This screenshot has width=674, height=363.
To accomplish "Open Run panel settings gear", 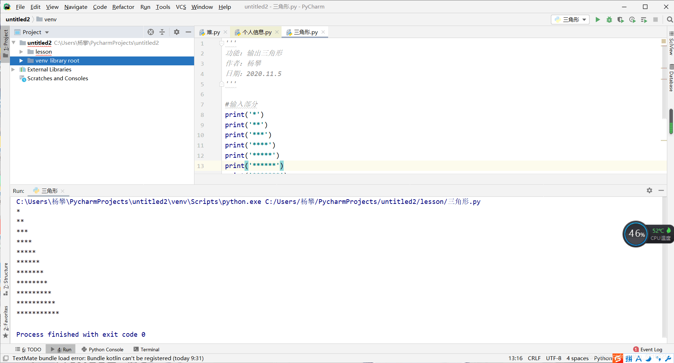I will 649,190.
